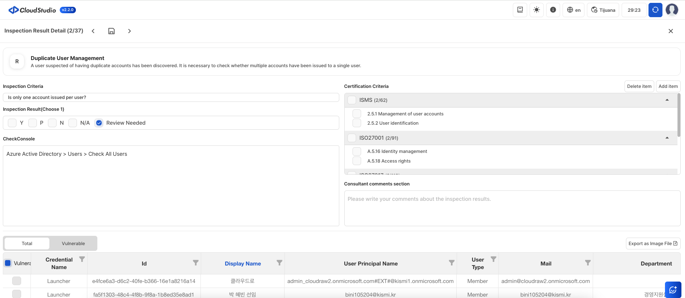
Task: Open the language selector showing en
Action: 573,10
